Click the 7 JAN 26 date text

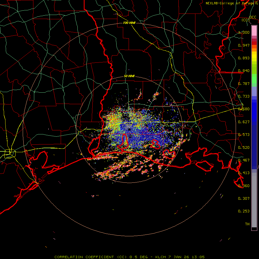pyautogui.click(x=179, y=257)
